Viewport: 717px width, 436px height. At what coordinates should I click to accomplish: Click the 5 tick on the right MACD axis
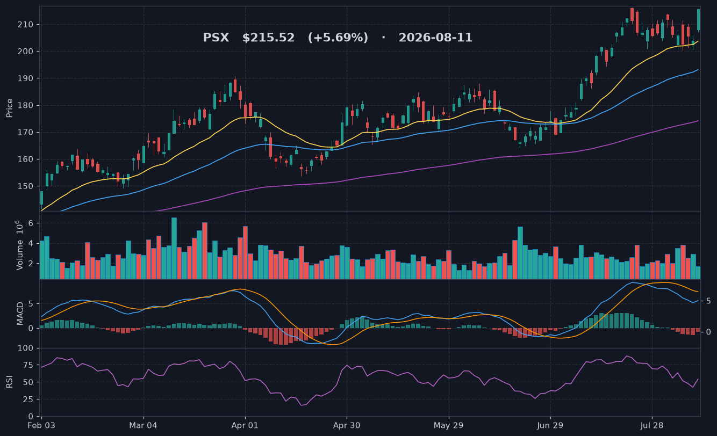point(708,301)
